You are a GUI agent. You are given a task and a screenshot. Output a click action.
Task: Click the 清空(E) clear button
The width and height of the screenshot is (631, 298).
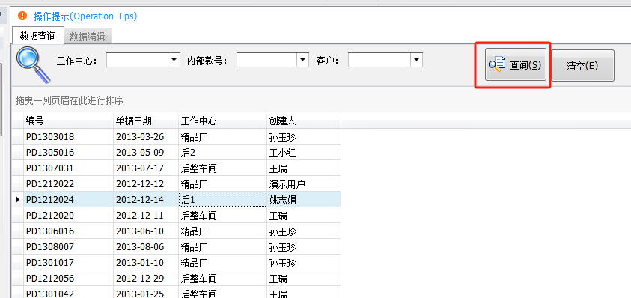[582, 66]
